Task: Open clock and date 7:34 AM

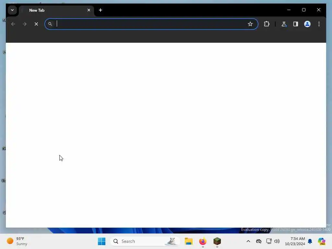Action: (295, 241)
